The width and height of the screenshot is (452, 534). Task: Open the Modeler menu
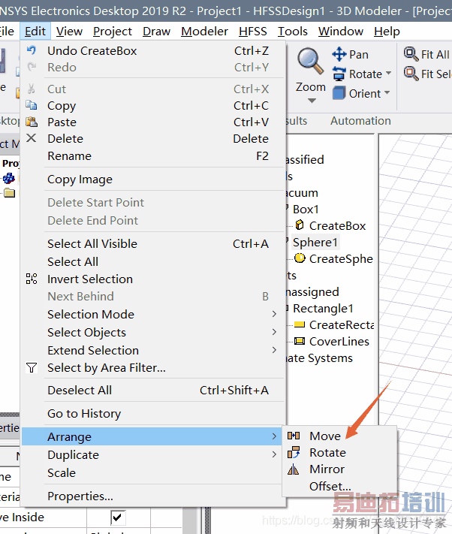coord(204,32)
